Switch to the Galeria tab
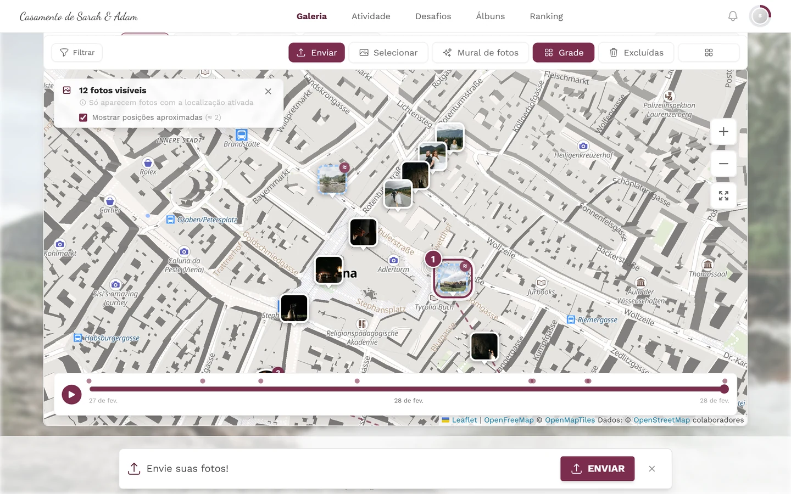 pyautogui.click(x=311, y=16)
